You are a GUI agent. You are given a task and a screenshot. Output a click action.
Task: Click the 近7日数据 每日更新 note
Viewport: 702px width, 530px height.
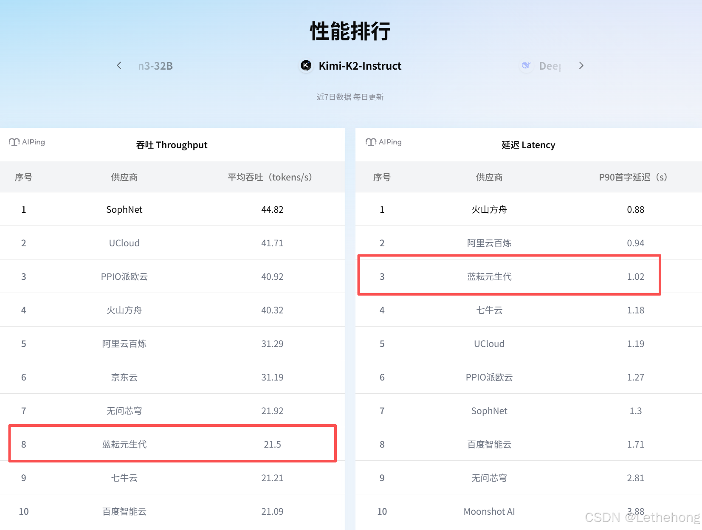coord(350,97)
